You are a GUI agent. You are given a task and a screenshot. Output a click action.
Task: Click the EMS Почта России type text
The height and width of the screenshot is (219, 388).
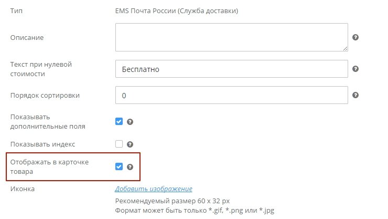click(177, 11)
